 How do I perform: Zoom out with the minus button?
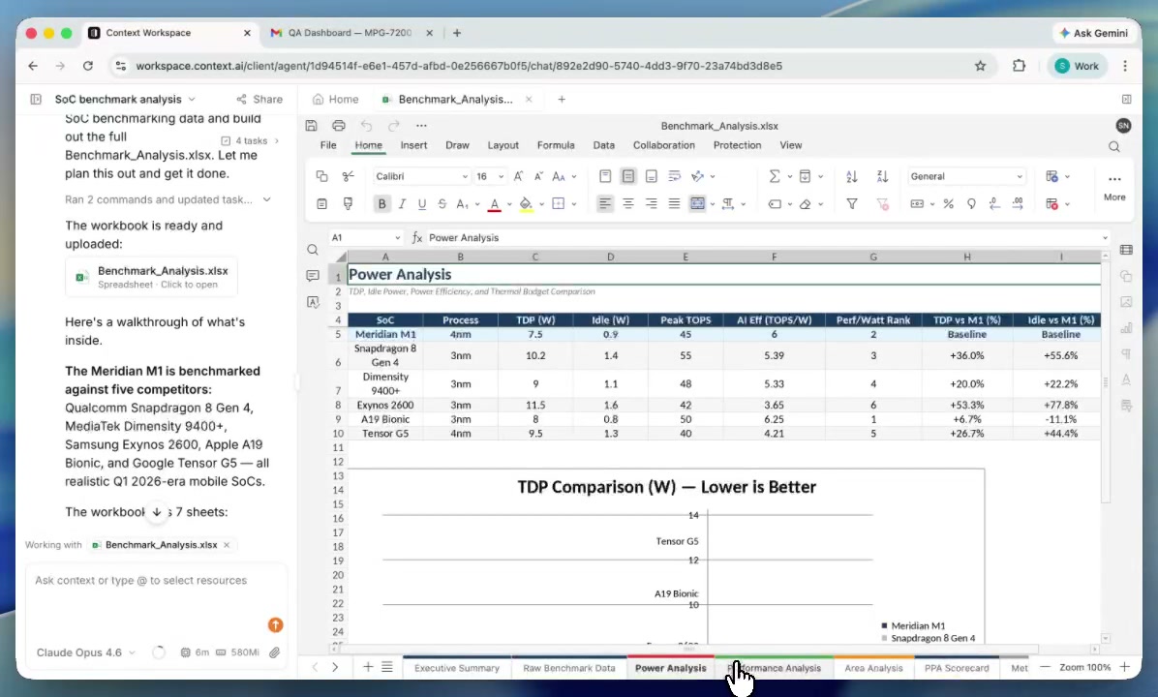tap(1045, 667)
